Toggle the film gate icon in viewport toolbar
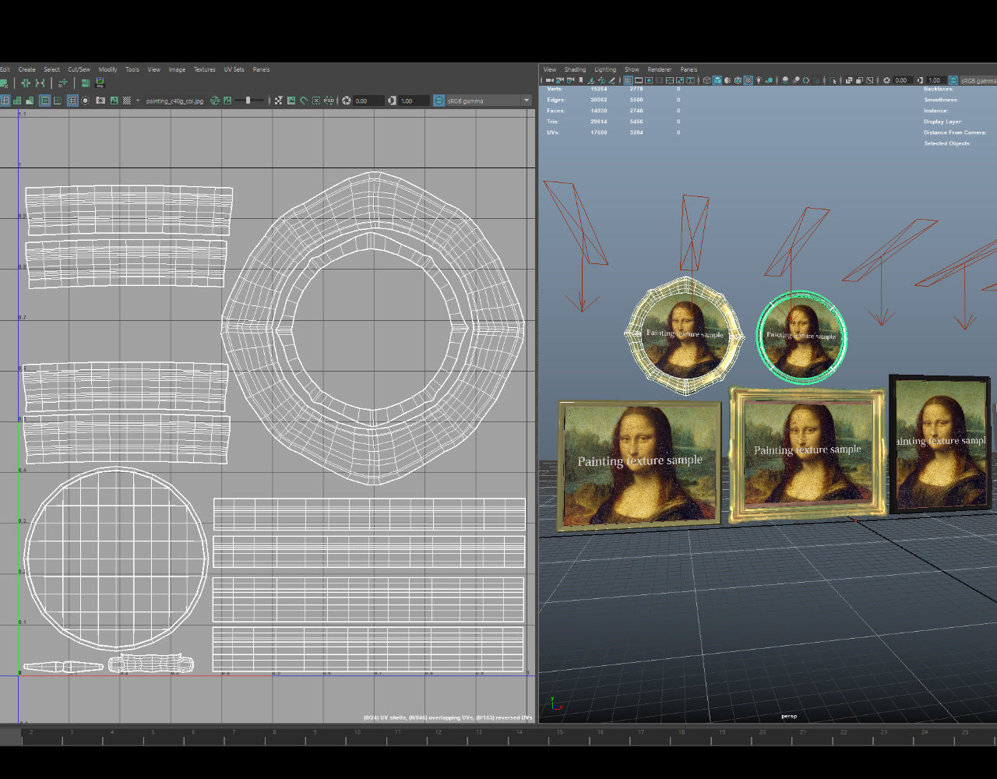997x779 pixels. click(639, 80)
